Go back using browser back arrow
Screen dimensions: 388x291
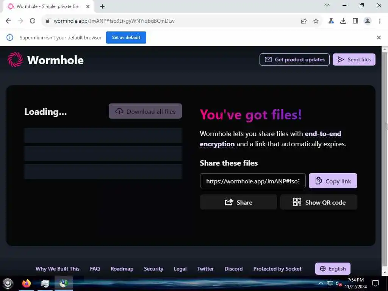click(8, 21)
